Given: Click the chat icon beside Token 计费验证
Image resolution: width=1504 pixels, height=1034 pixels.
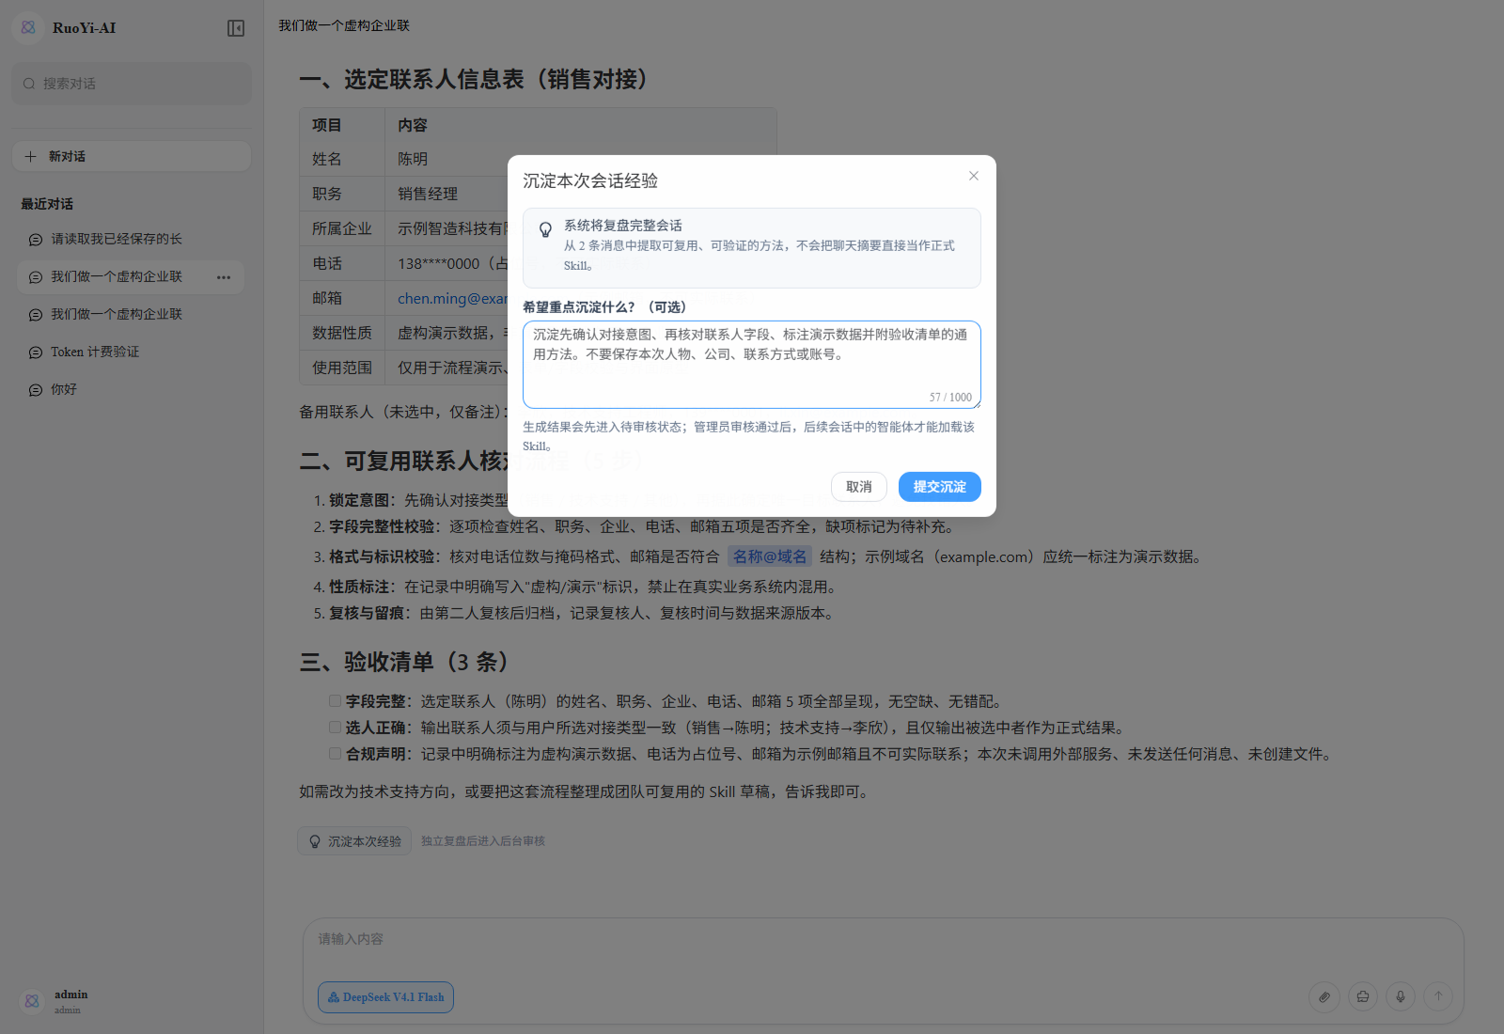Looking at the screenshot, I should click(x=36, y=352).
